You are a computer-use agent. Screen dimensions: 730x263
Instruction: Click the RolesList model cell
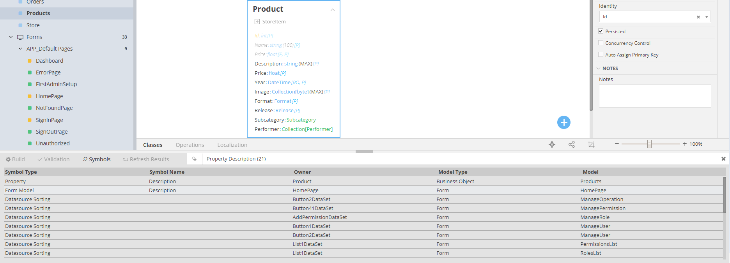coord(591,253)
